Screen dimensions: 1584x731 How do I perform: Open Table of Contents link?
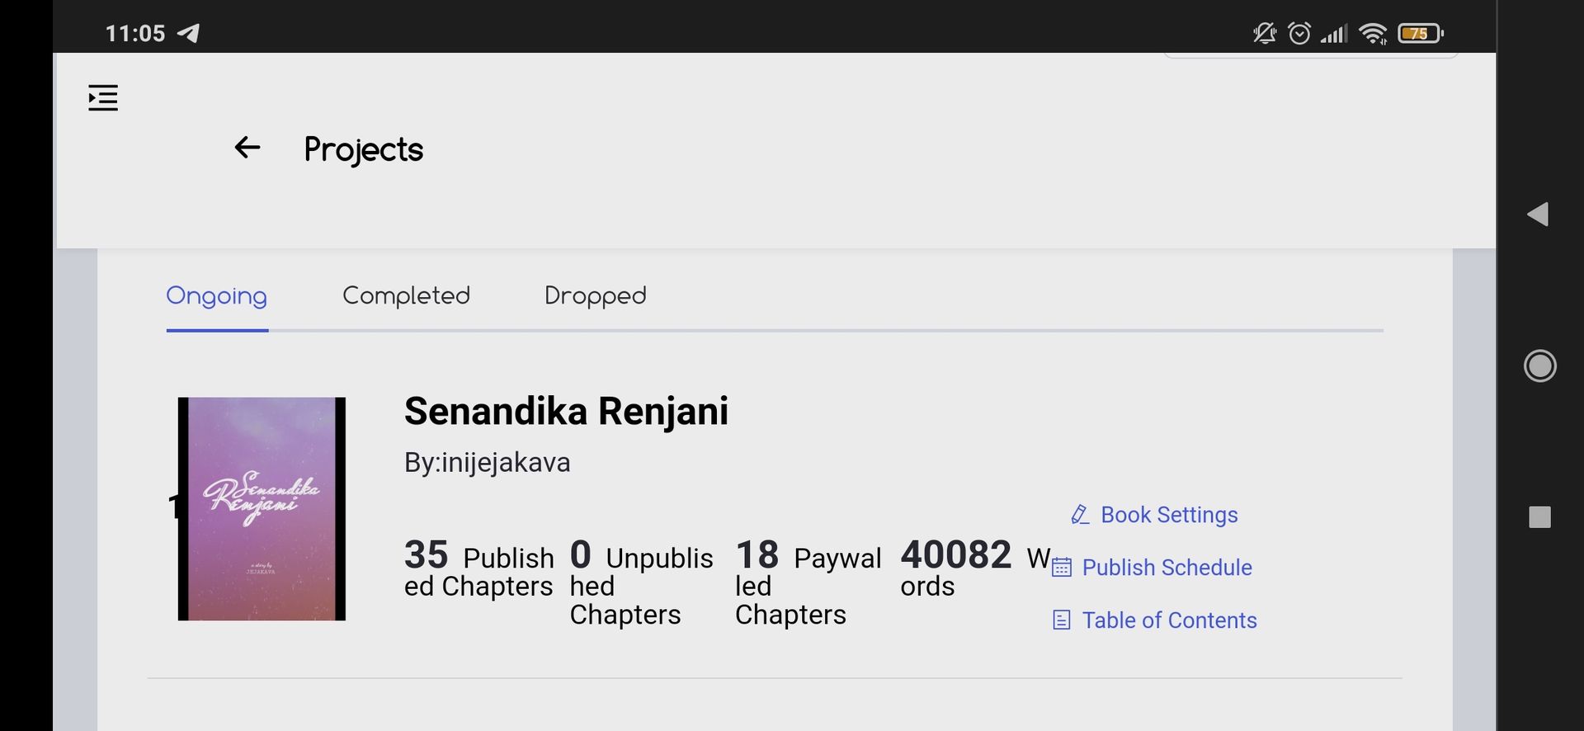coord(1169,620)
